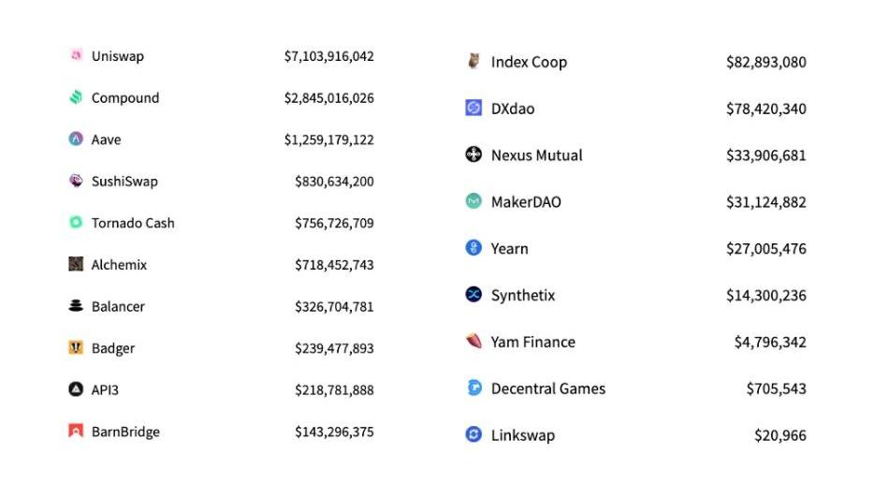Image resolution: width=874 pixels, height=498 pixels.
Task: Click the Tornado Cash green icon
Action: tap(76, 223)
